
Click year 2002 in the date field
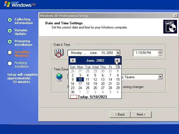click(x=110, y=53)
